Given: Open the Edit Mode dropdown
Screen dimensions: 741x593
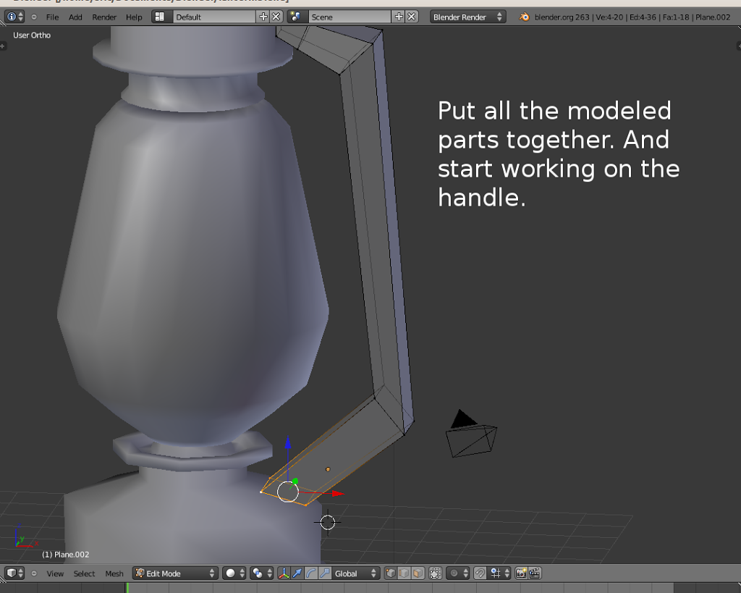Looking at the screenshot, I should click(174, 573).
